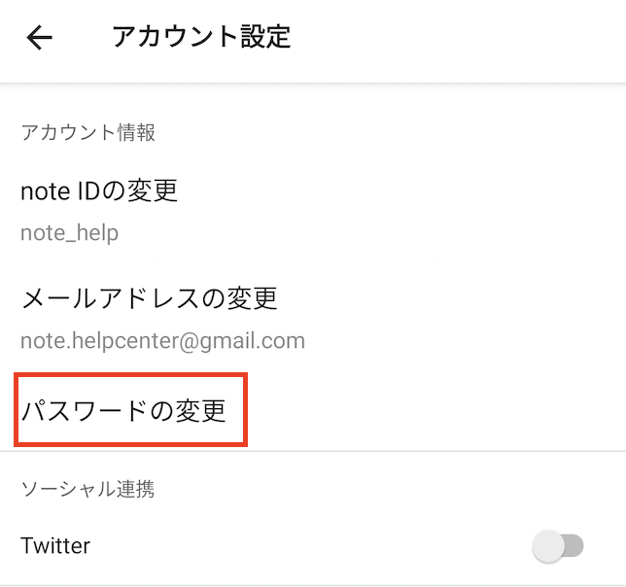Click the アカウント設定 page title

(x=200, y=38)
